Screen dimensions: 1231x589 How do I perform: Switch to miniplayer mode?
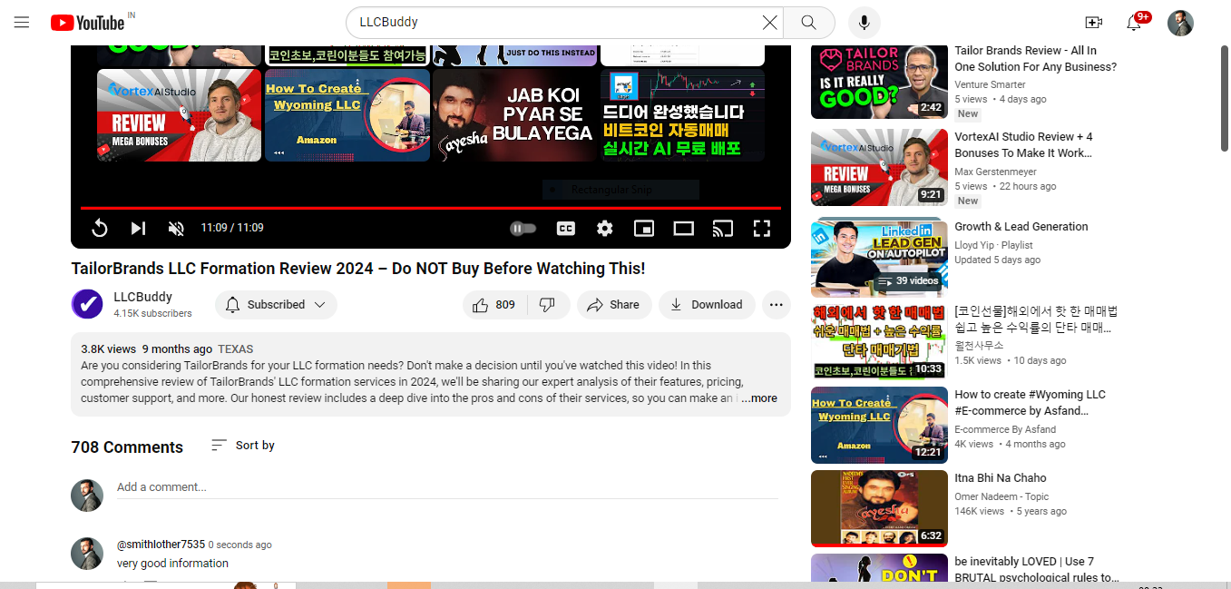pyautogui.click(x=644, y=229)
